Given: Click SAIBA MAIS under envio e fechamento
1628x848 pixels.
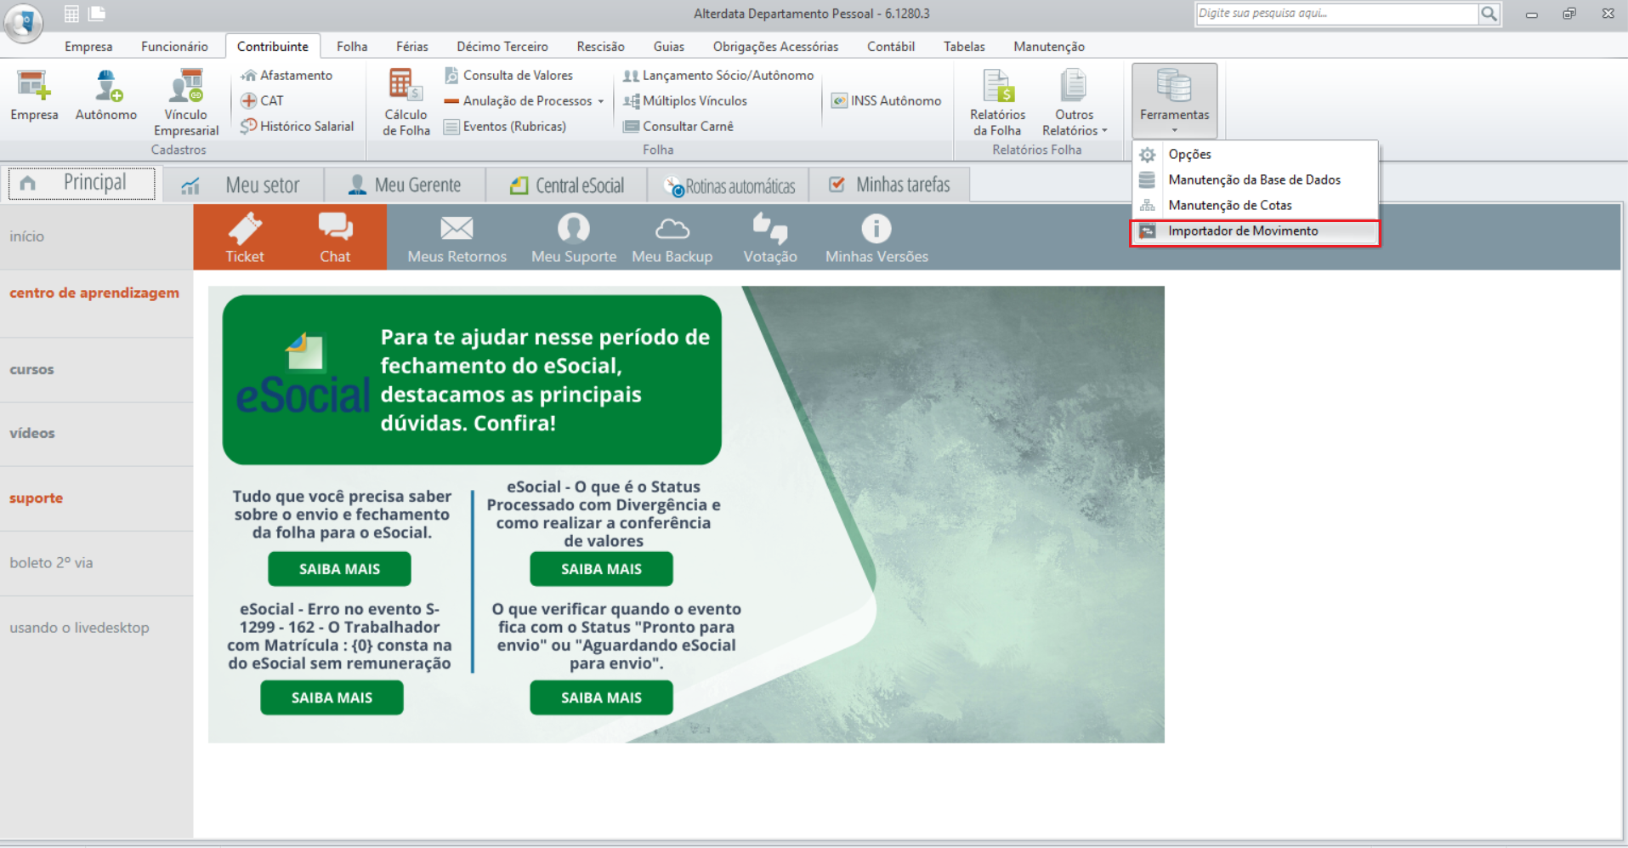Looking at the screenshot, I should [339, 569].
